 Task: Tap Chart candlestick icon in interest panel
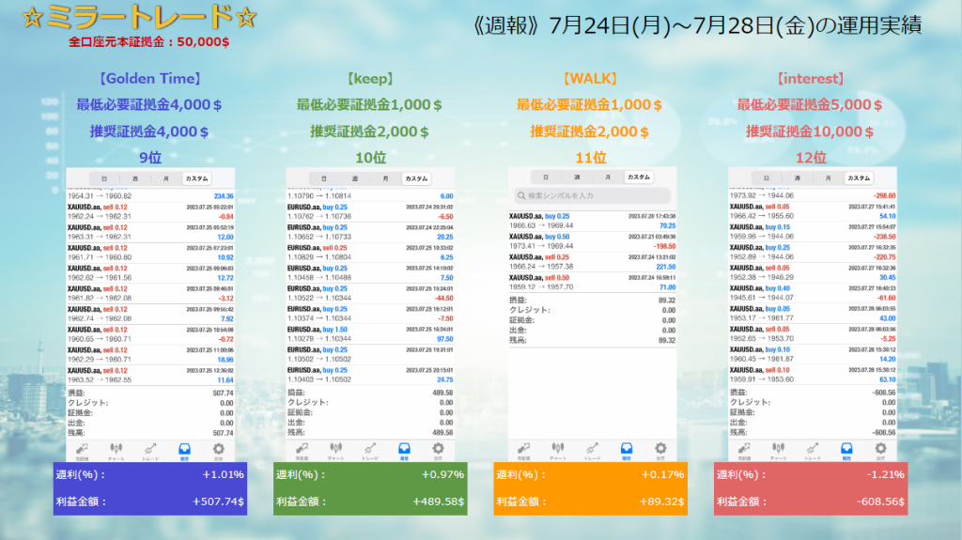[780, 449]
